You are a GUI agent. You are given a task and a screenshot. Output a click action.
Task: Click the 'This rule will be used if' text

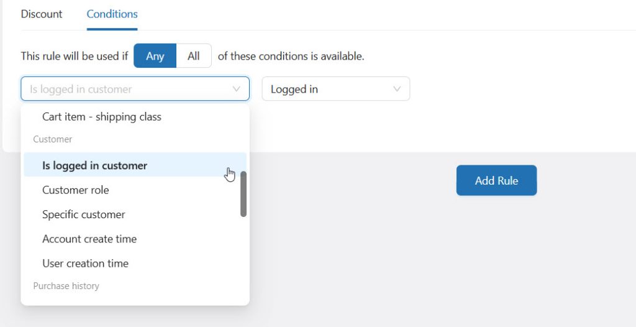[75, 56]
